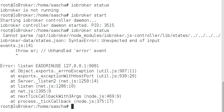Click the second 'iobroker status' command
Screen dimensions: 224x112
90,30
